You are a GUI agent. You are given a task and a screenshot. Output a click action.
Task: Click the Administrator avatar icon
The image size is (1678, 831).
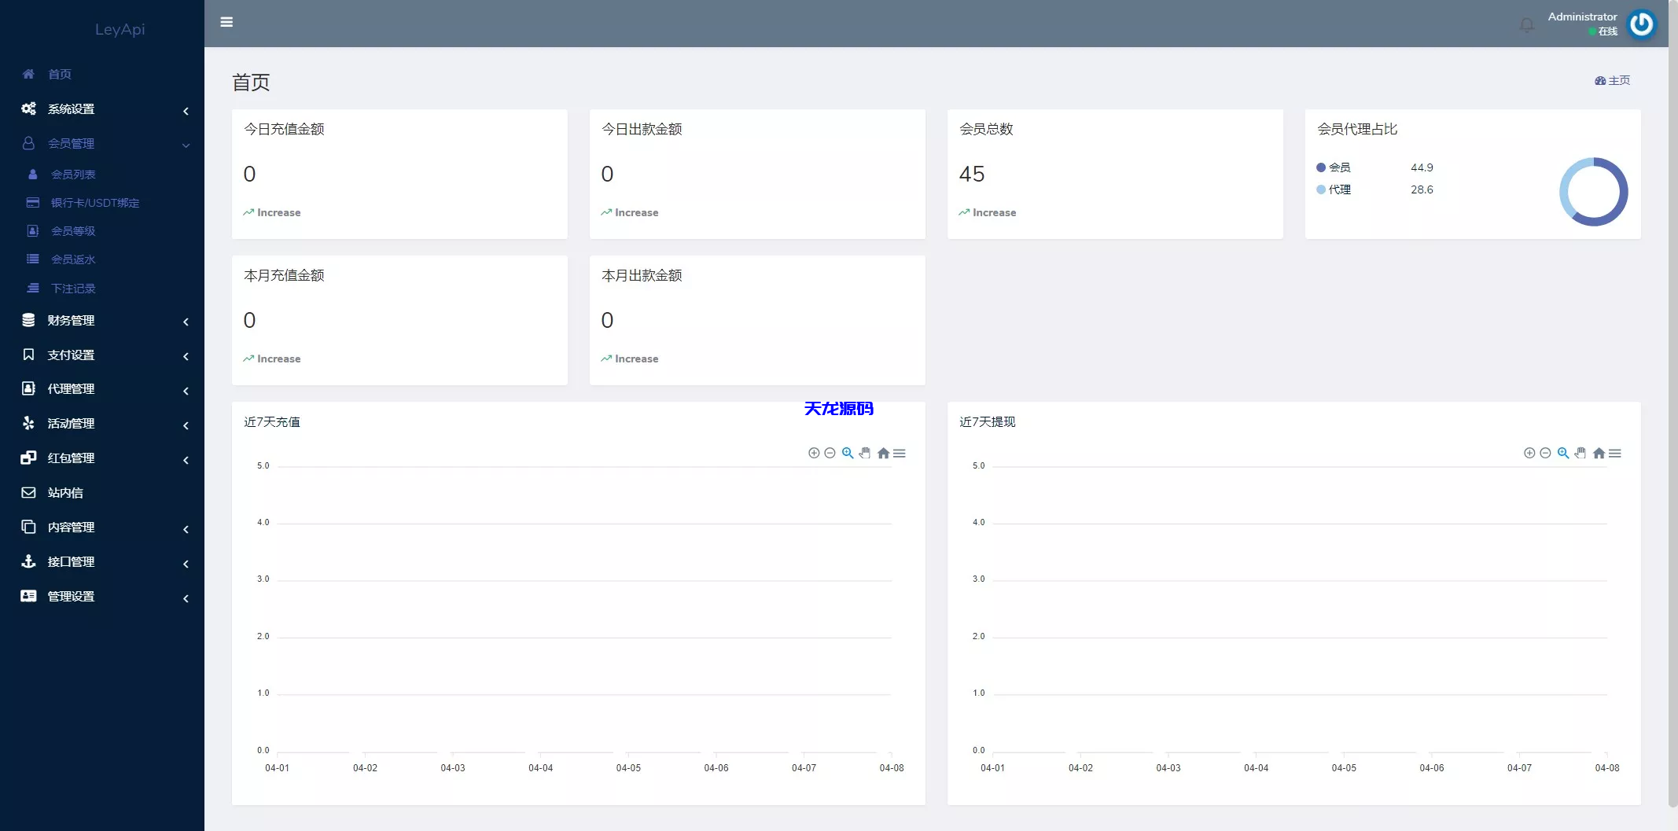[x=1643, y=24]
